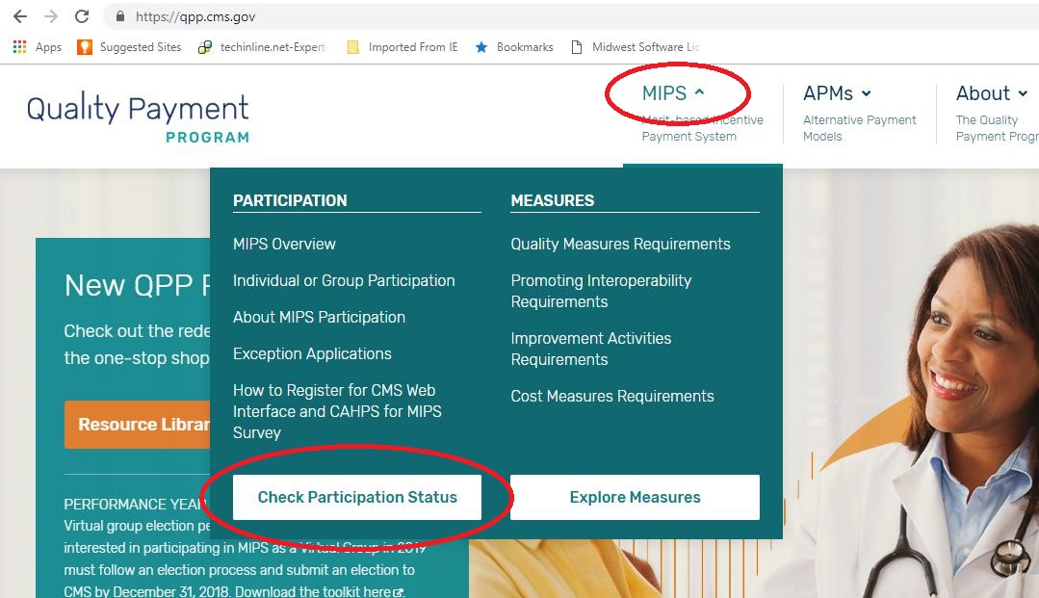Open Individual or Group Participation link
Image resolution: width=1039 pixels, height=598 pixels.
pos(344,280)
